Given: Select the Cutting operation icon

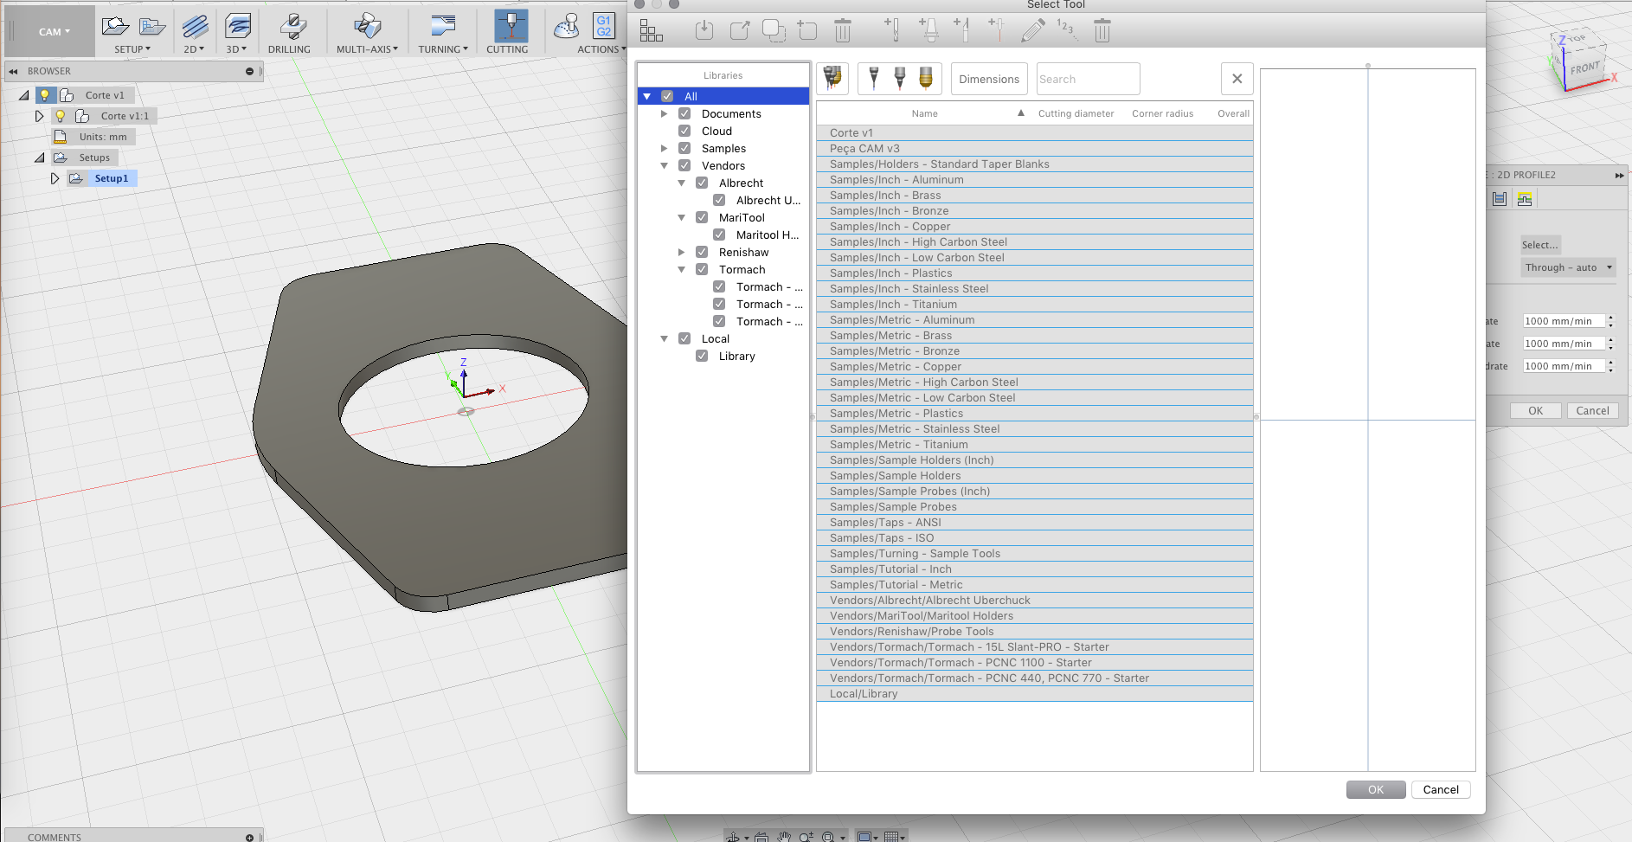Looking at the screenshot, I should pyautogui.click(x=510, y=28).
